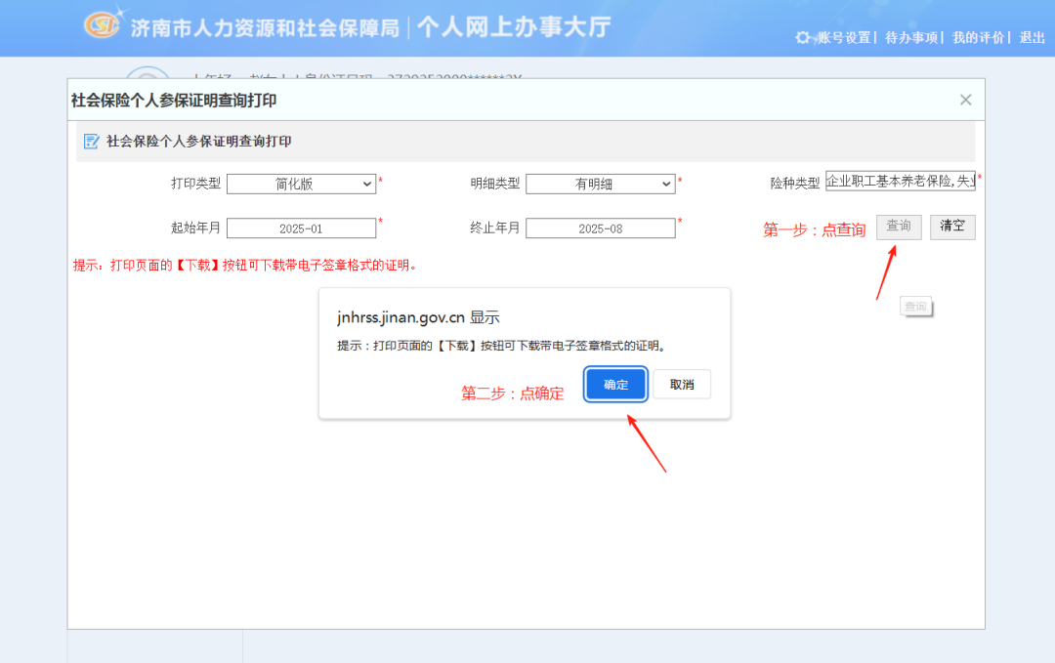Click the red 提示 text about 下载 button

click(x=246, y=265)
